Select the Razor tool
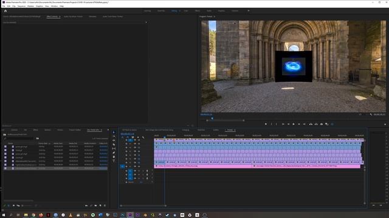Screen dimensions: 389x218 point(114,145)
